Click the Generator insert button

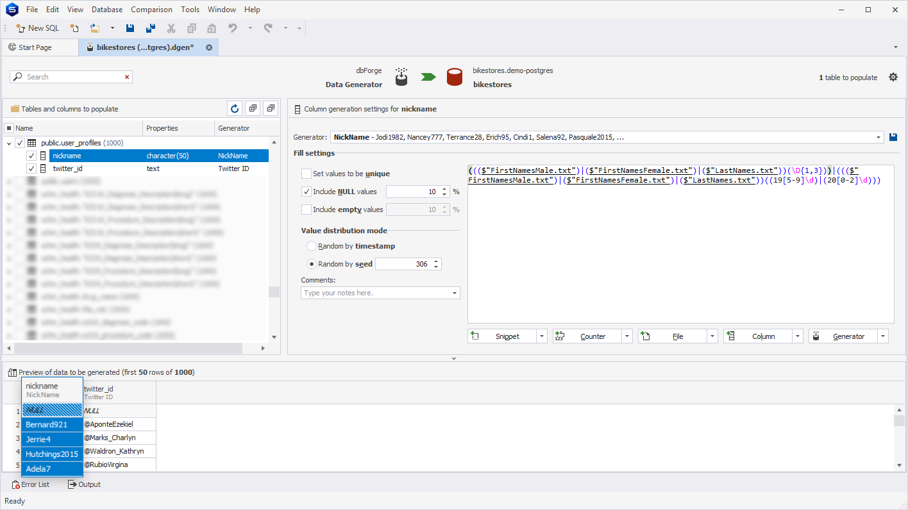843,336
